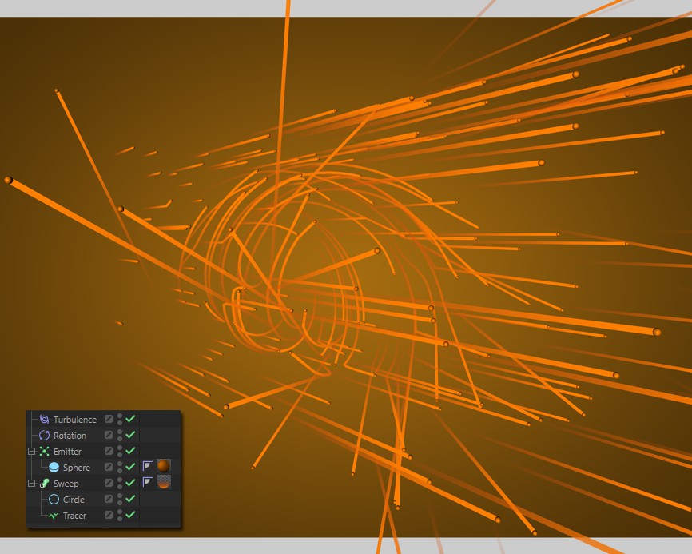The height and width of the screenshot is (554, 692).
Task: Disable the Sweep using its green checkmark
Action: coord(130,483)
